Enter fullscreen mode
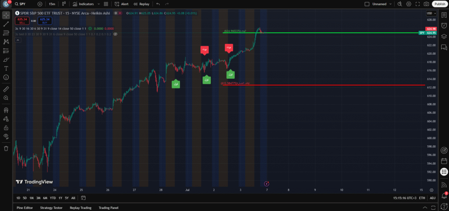 click(418, 4)
